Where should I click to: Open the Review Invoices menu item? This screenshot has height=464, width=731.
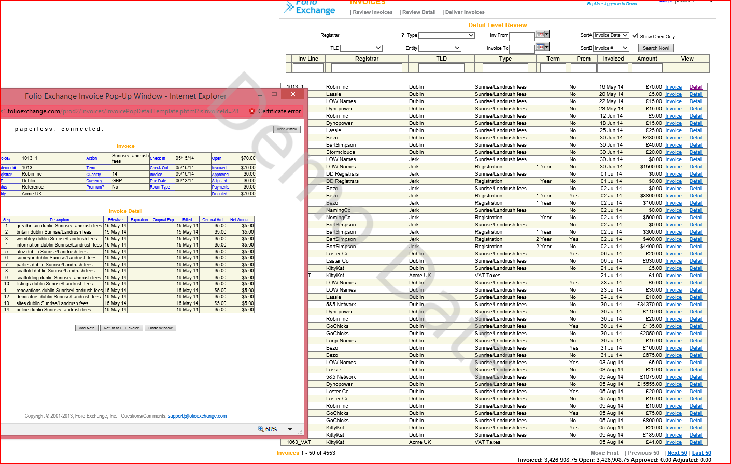pyautogui.click(x=373, y=12)
